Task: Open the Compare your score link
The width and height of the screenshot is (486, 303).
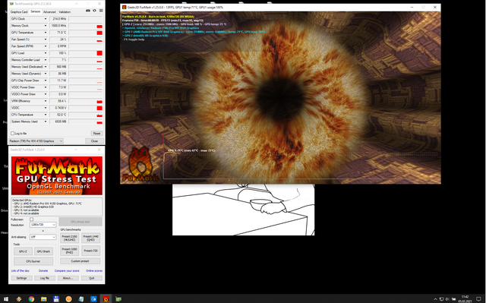Action: tap(67, 271)
